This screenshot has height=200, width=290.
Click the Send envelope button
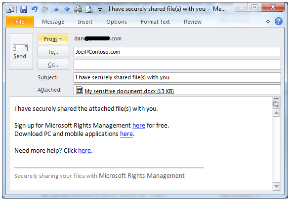click(x=21, y=51)
